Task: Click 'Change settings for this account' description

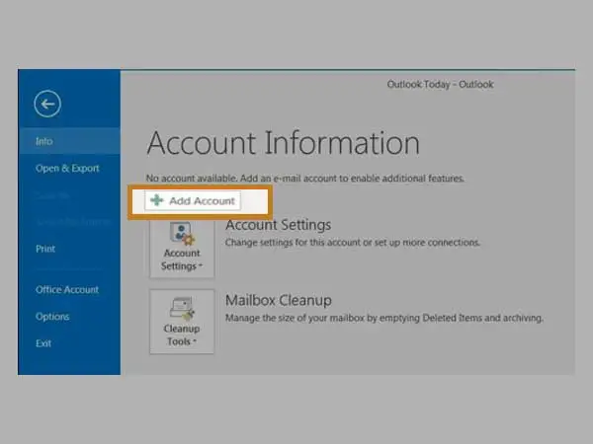Action: (x=353, y=243)
